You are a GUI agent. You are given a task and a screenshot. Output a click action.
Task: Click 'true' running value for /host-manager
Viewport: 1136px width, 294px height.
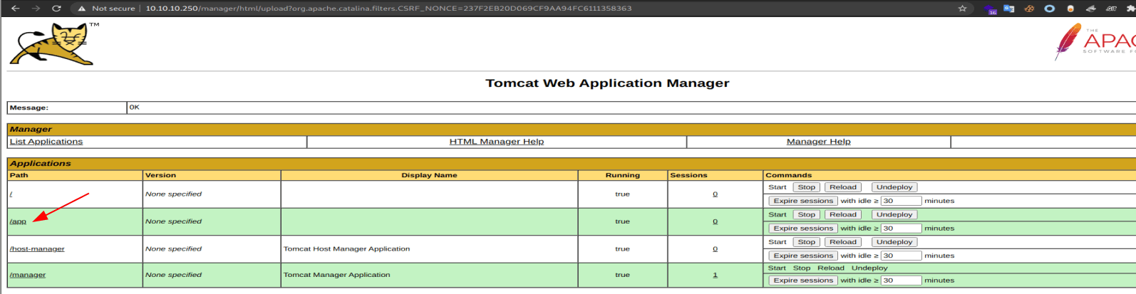(623, 249)
